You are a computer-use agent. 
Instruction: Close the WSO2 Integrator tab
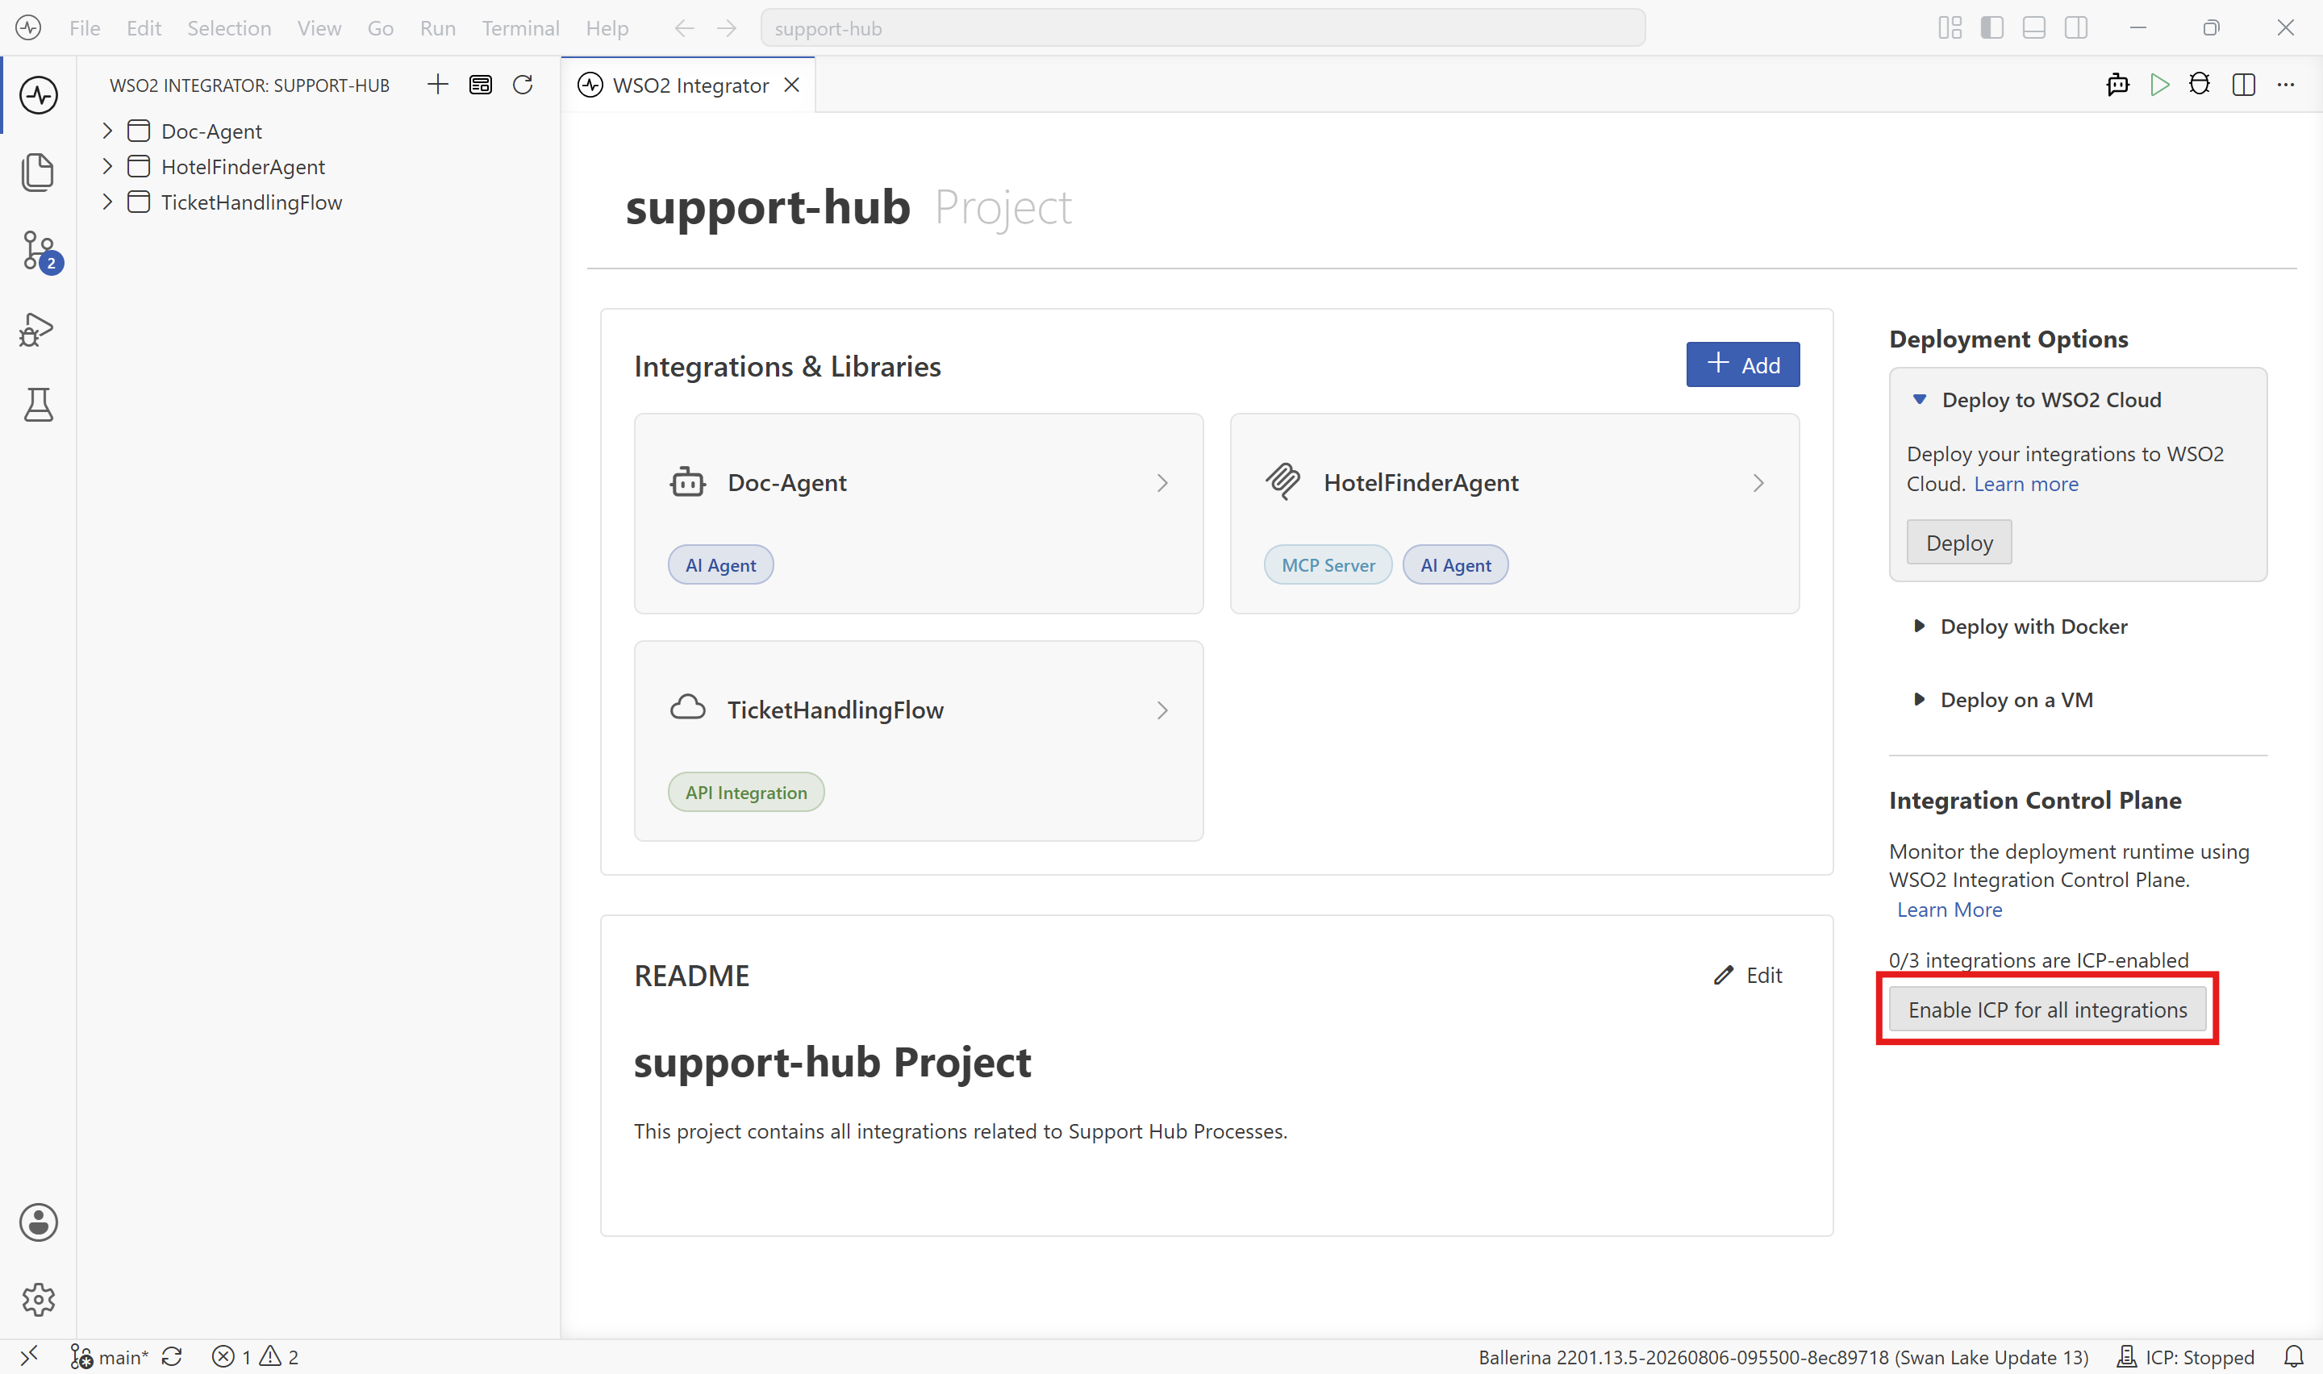pos(793,85)
